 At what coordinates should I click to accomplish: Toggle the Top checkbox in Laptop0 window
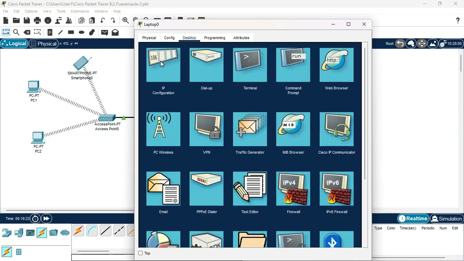point(141,253)
